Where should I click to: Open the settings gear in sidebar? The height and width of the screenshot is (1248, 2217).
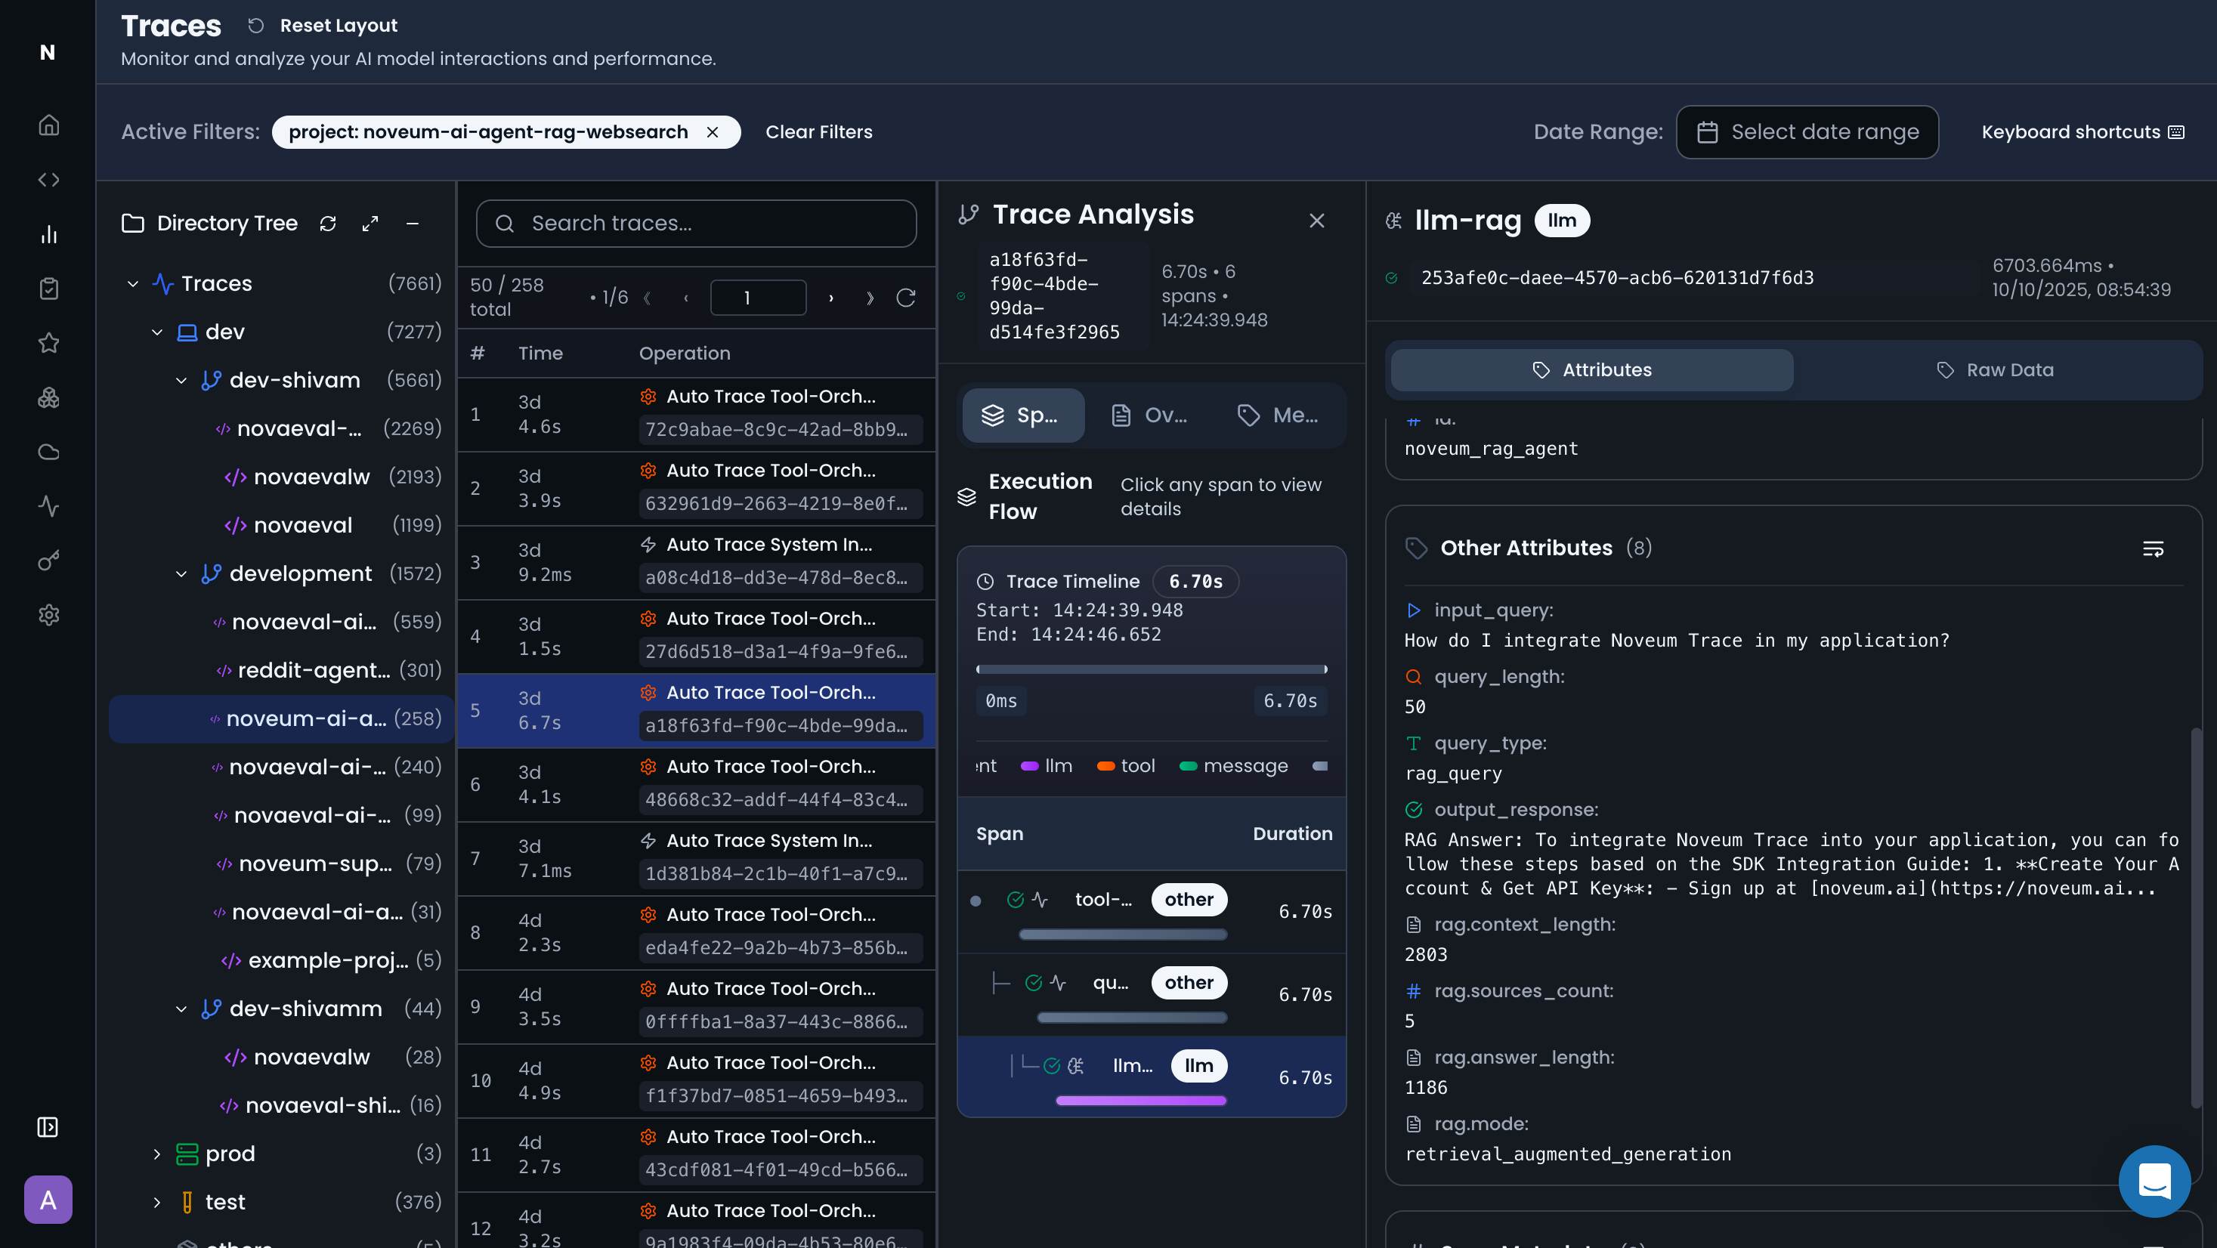pyautogui.click(x=49, y=616)
